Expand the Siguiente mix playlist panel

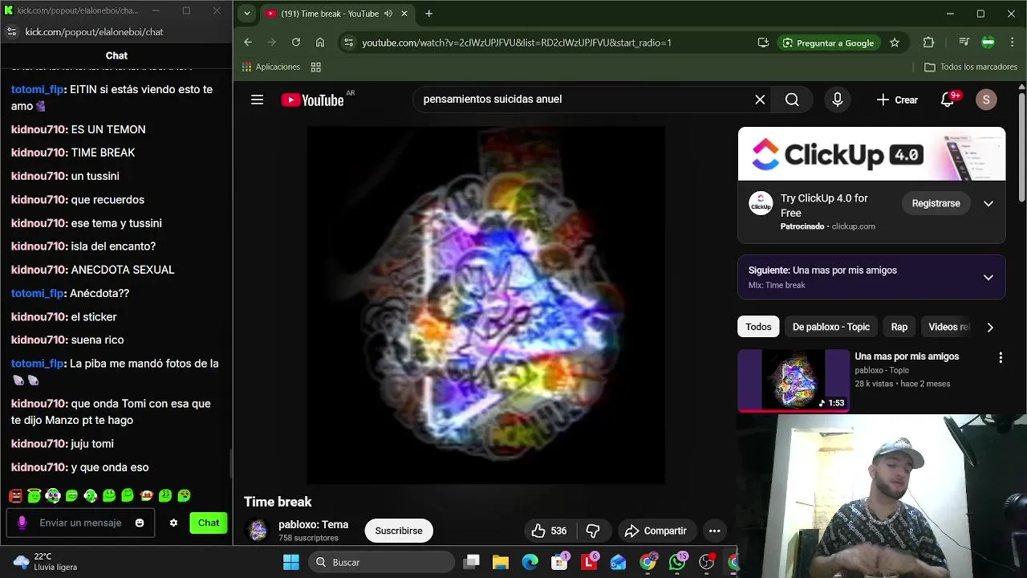[988, 277]
